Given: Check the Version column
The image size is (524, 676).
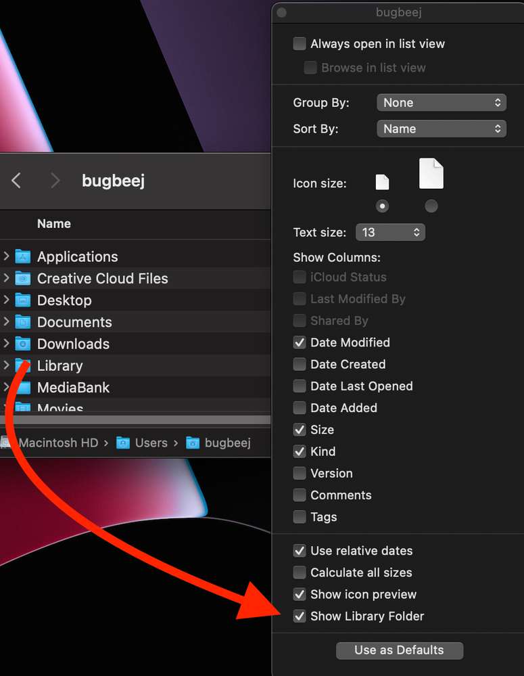Looking at the screenshot, I should click(x=300, y=473).
